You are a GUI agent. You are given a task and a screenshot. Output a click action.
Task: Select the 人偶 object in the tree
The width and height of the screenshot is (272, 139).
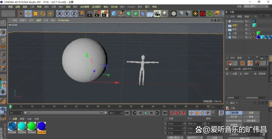pyautogui.click(x=234, y=33)
